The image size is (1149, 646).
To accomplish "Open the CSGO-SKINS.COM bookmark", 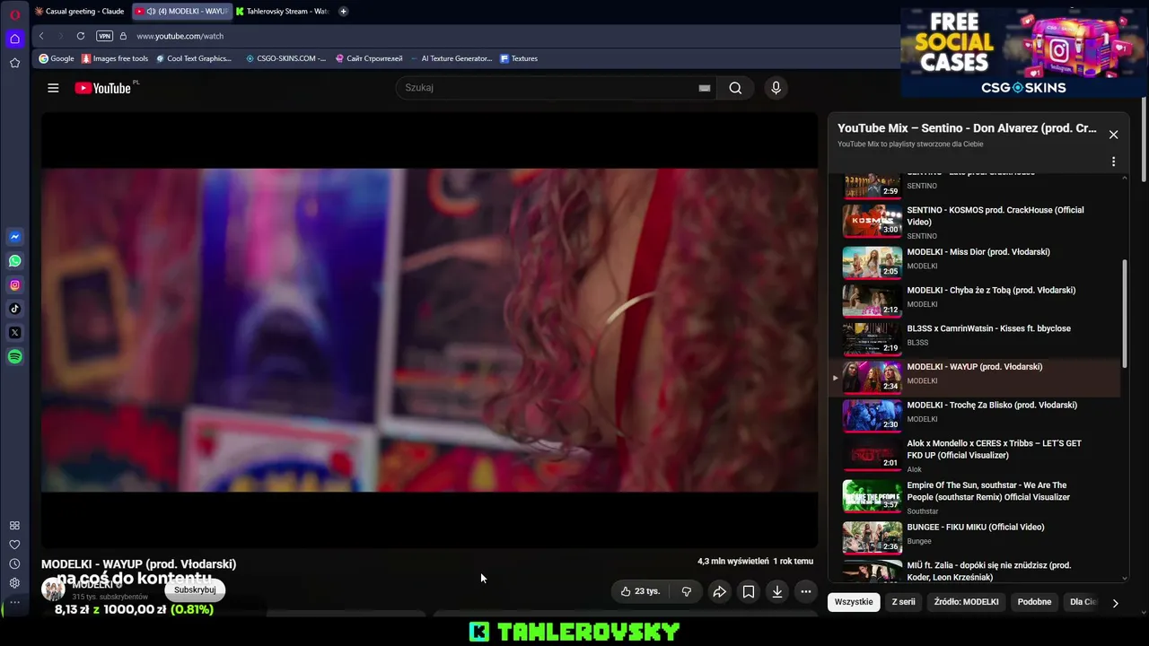I will [285, 58].
